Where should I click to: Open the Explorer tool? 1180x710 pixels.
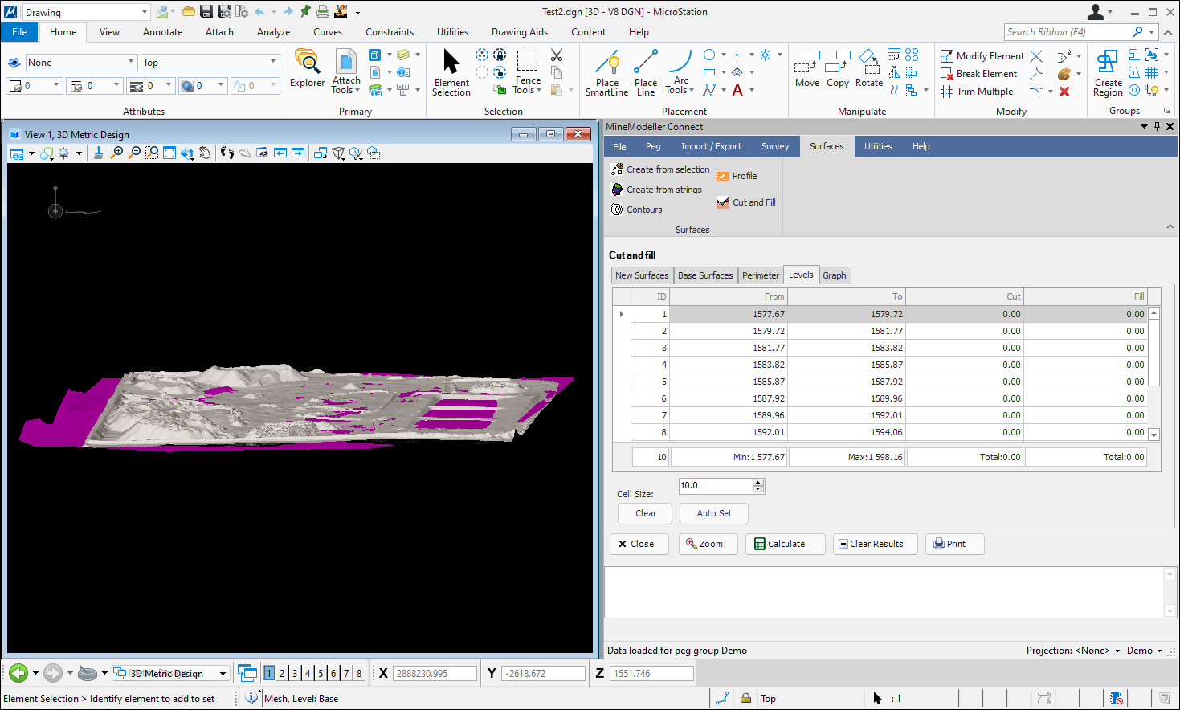(x=307, y=68)
